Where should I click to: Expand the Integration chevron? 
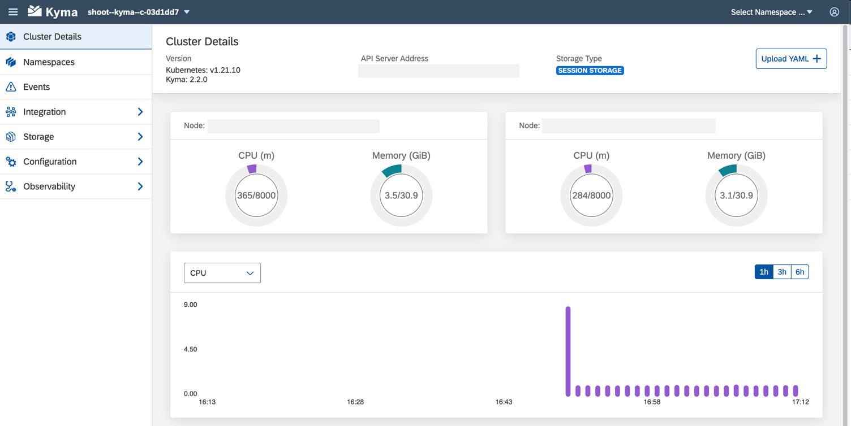[140, 112]
